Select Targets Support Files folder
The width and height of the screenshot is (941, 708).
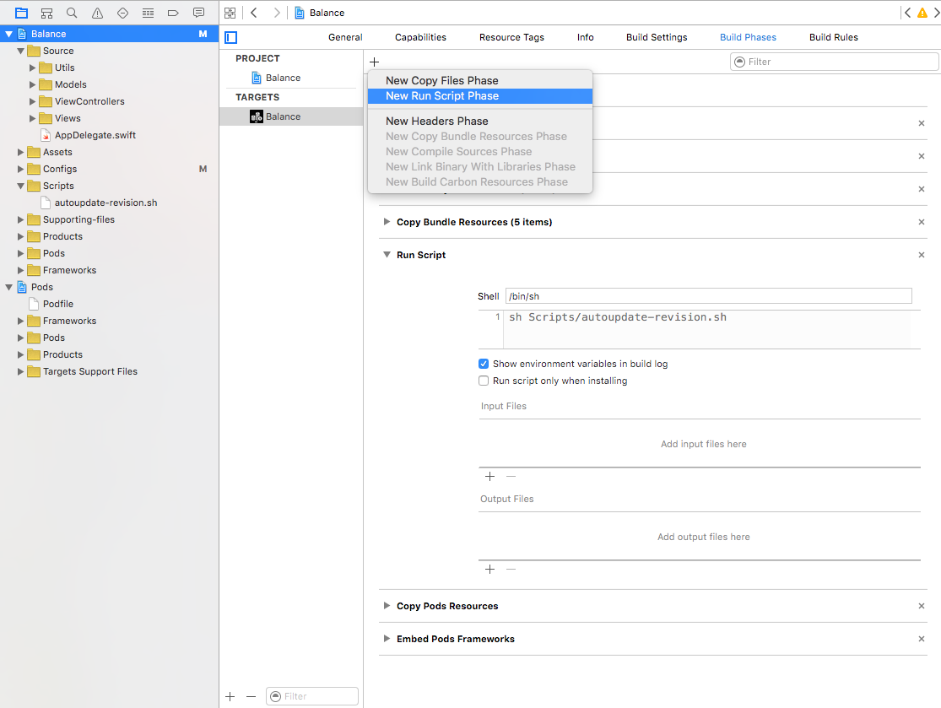(90, 371)
